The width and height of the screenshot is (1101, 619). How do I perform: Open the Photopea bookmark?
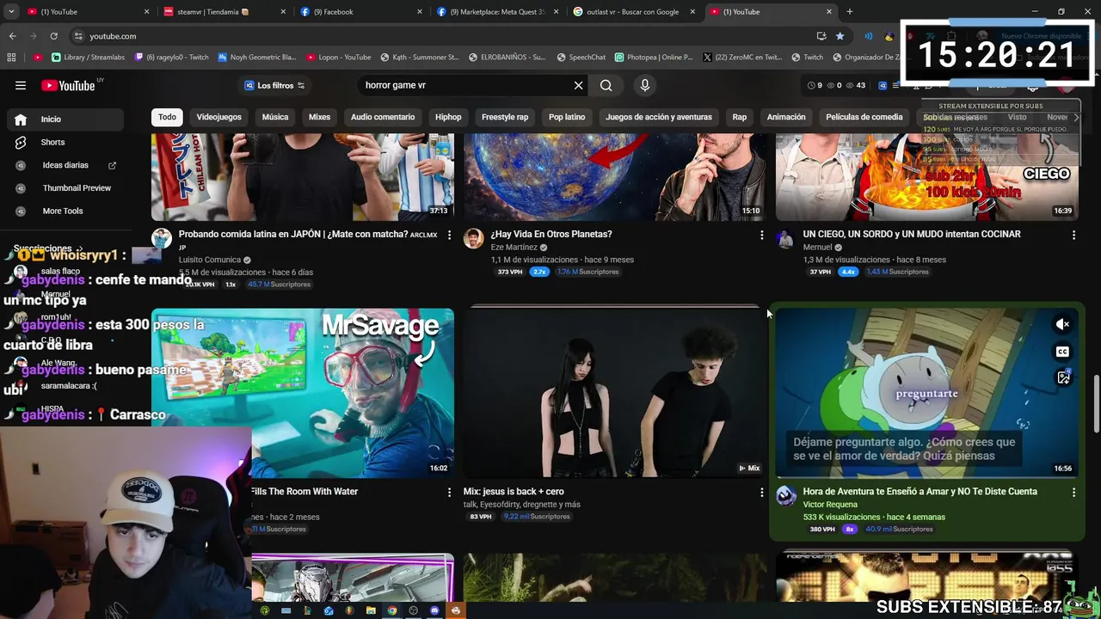pos(654,58)
